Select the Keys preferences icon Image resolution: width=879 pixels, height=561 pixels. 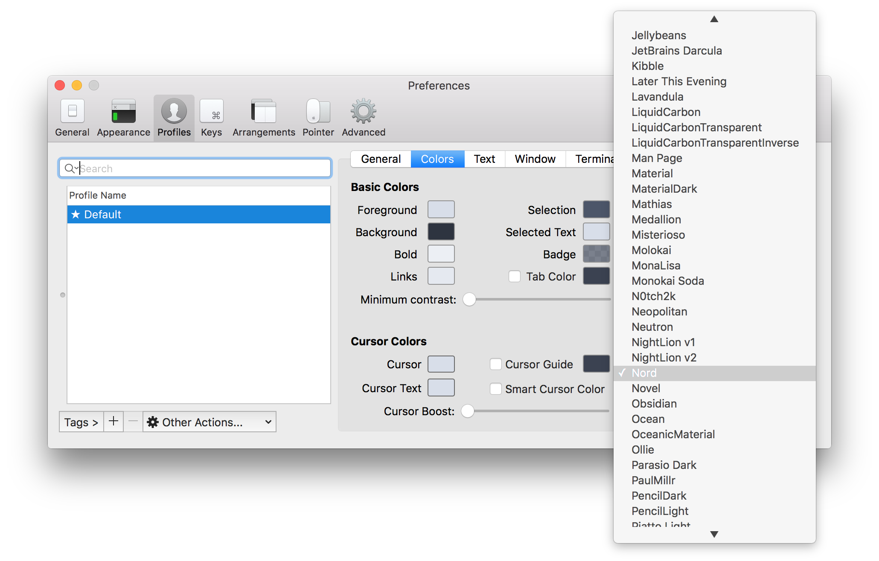point(212,112)
